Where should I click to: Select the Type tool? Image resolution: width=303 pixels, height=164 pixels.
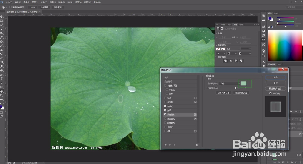click(2, 79)
